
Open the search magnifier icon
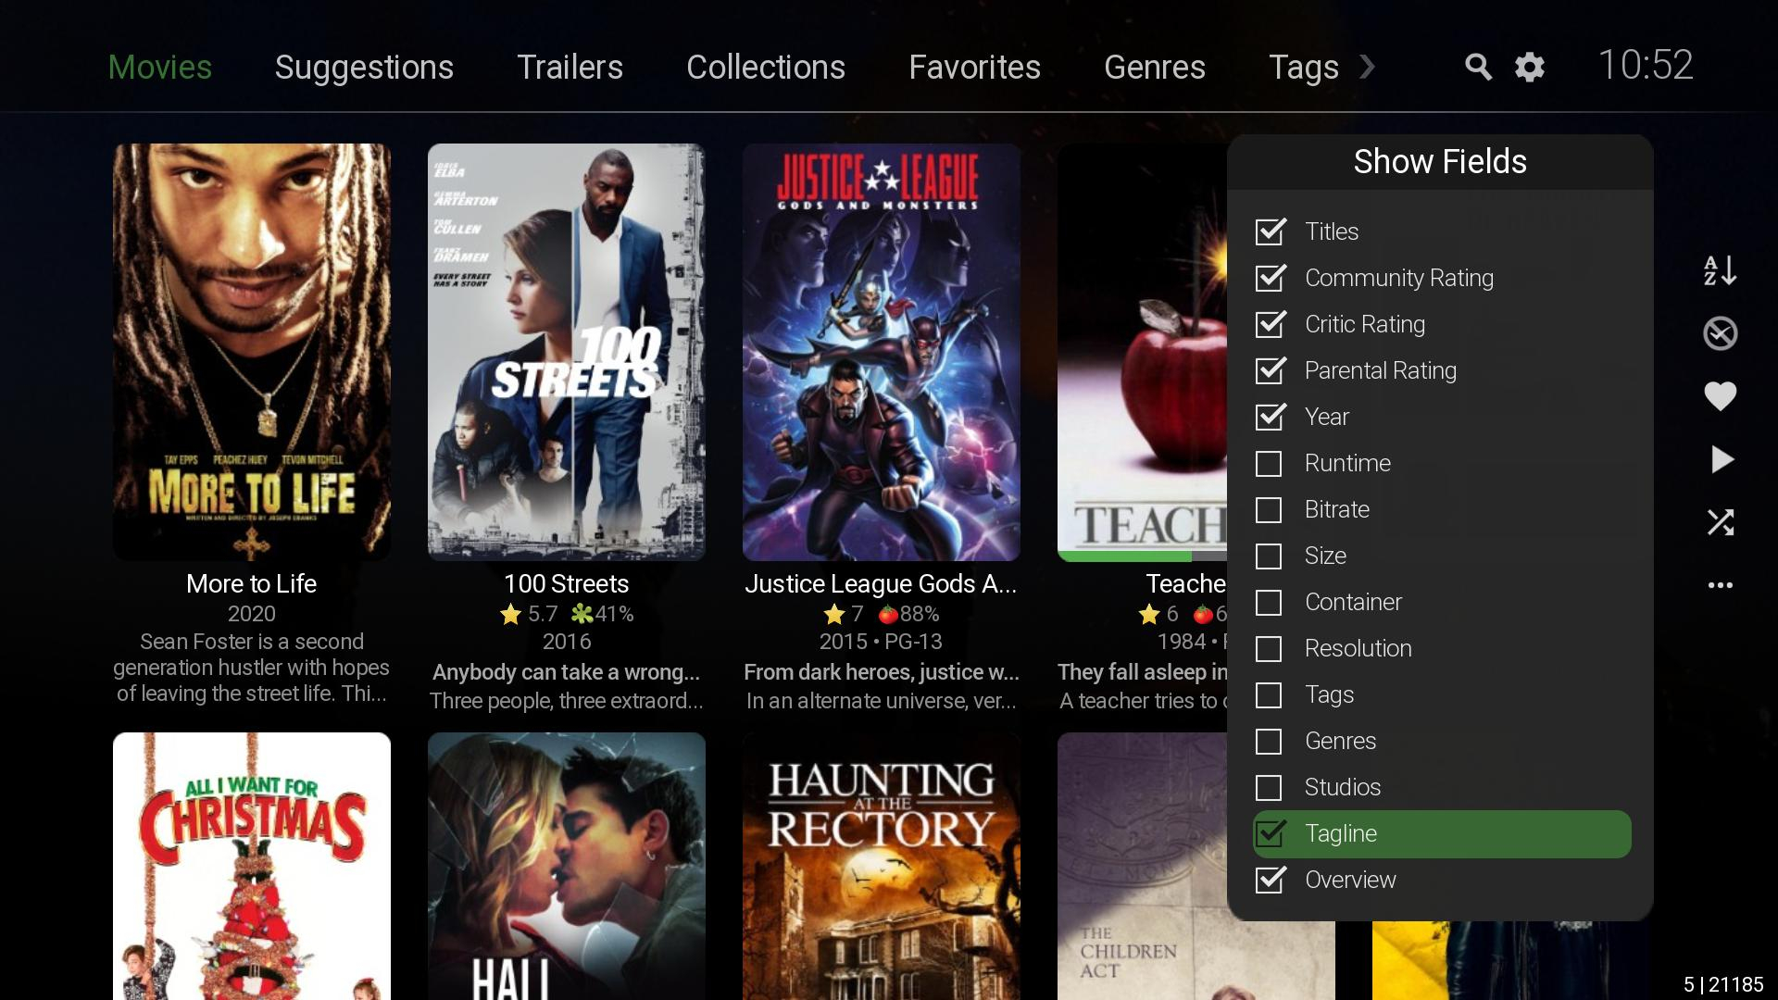point(1478,67)
